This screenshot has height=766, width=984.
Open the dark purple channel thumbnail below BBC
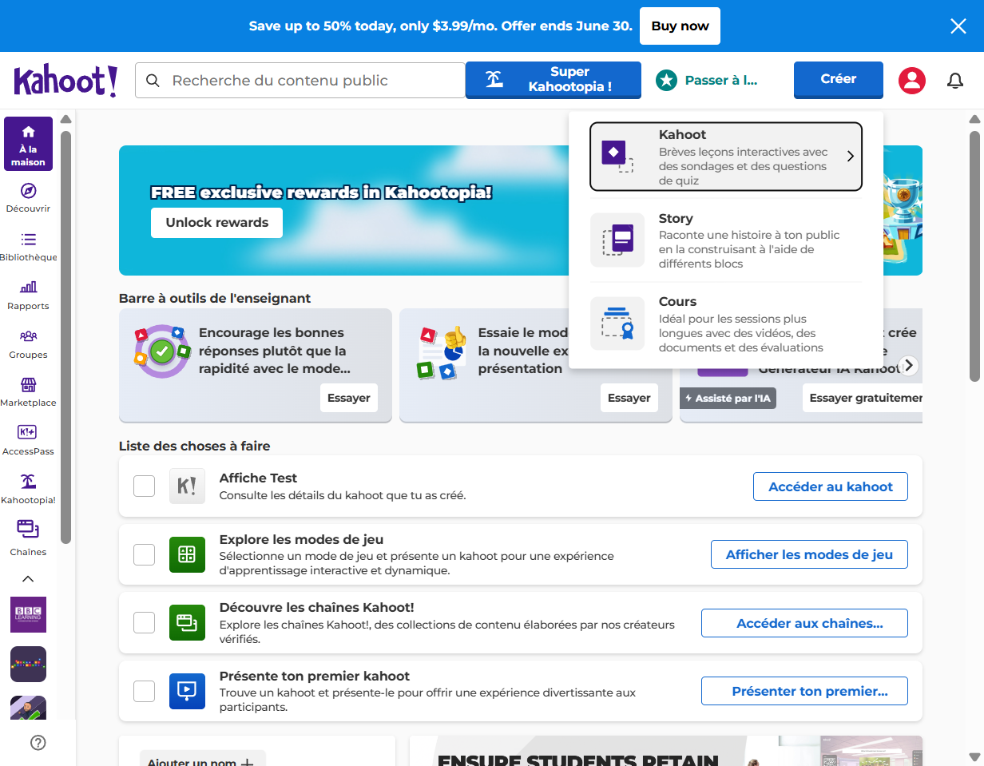[28, 664]
